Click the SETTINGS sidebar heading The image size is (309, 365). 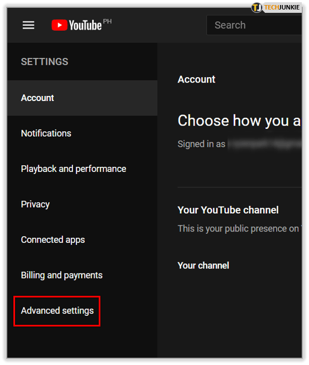(45, 62)
